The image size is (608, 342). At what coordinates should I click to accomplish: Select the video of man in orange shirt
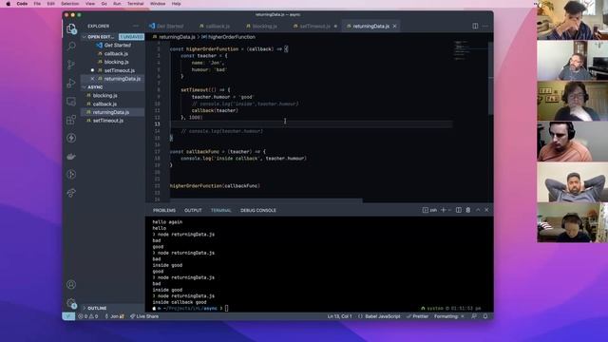point(572,142)
